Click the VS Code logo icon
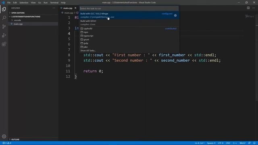This screenshot has height=145, width=258. coord(3,2)
